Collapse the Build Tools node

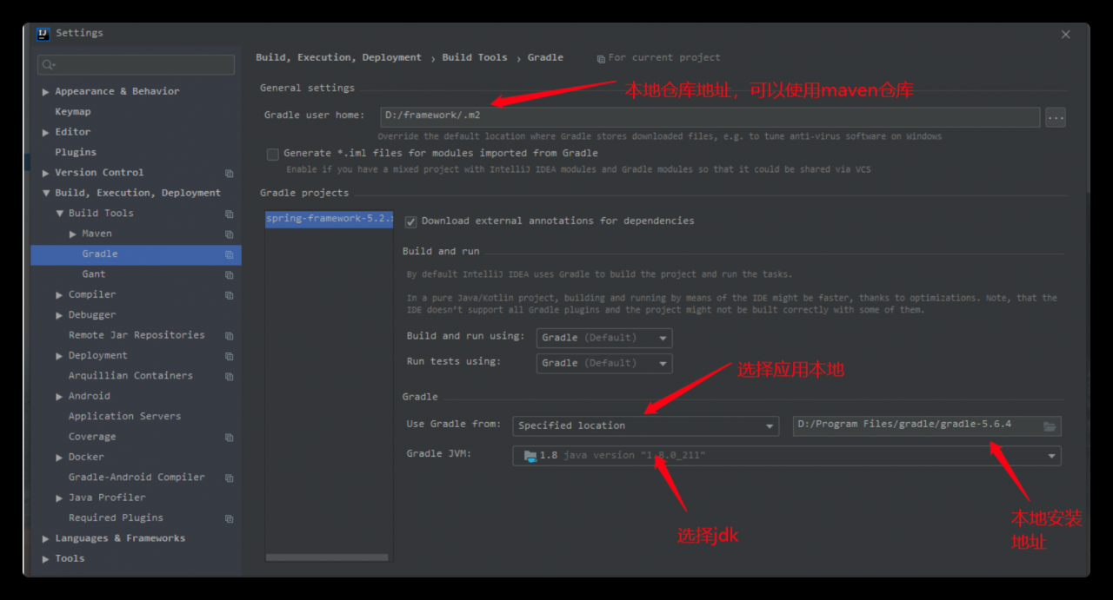click(x=60, y=214)
